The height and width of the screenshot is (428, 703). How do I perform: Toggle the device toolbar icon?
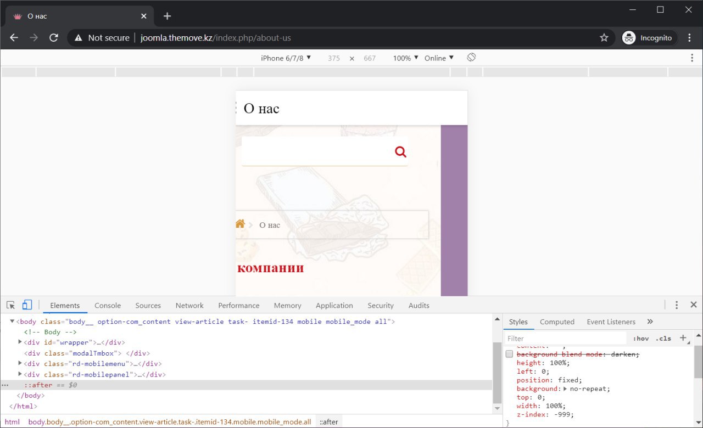(x=27, y=305)
